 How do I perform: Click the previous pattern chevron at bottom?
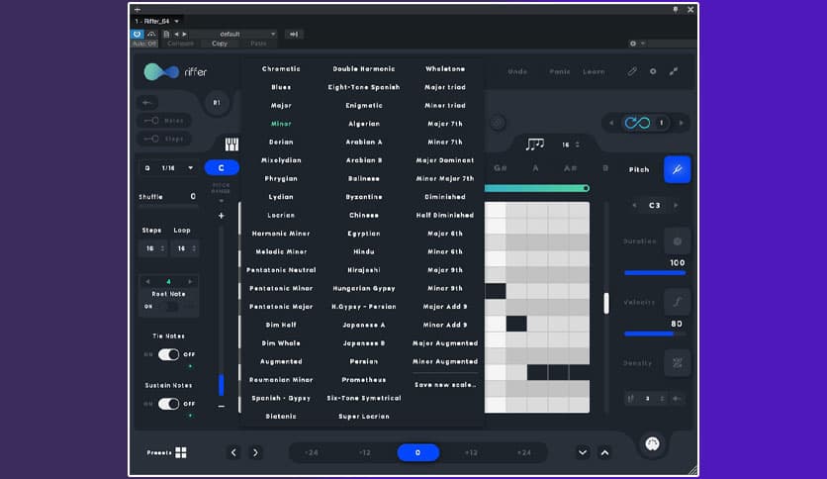pos(233,452)
